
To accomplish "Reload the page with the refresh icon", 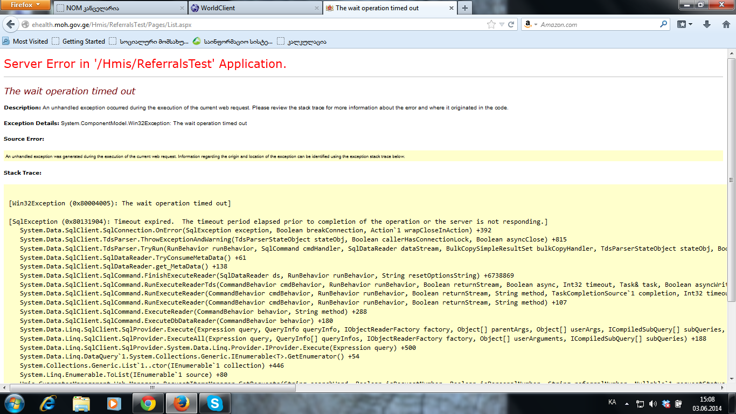I will [511, 25].
